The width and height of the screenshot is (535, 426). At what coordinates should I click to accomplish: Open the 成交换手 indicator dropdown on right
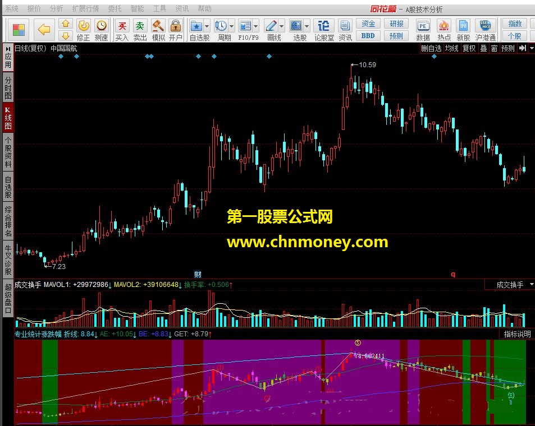pos(532,285)
